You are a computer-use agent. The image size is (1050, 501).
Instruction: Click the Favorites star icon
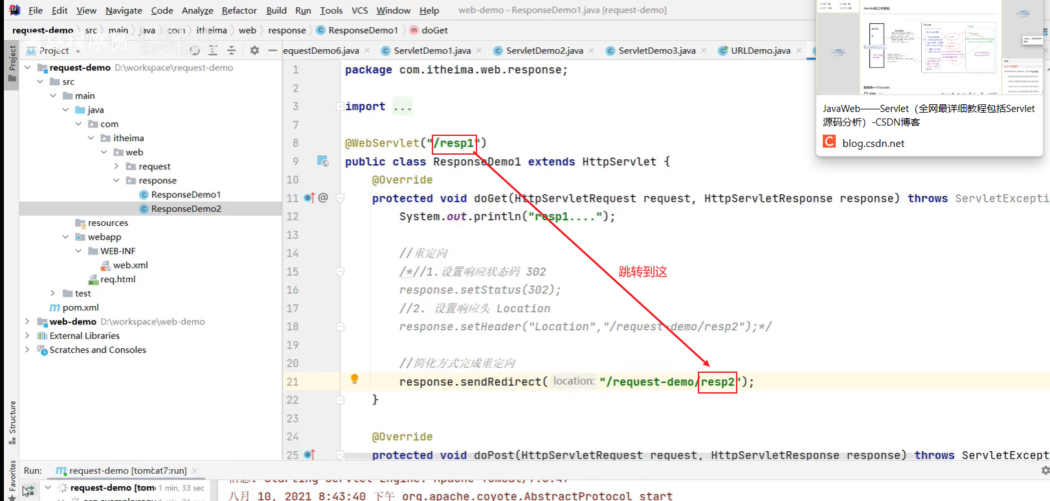[12, 498]
